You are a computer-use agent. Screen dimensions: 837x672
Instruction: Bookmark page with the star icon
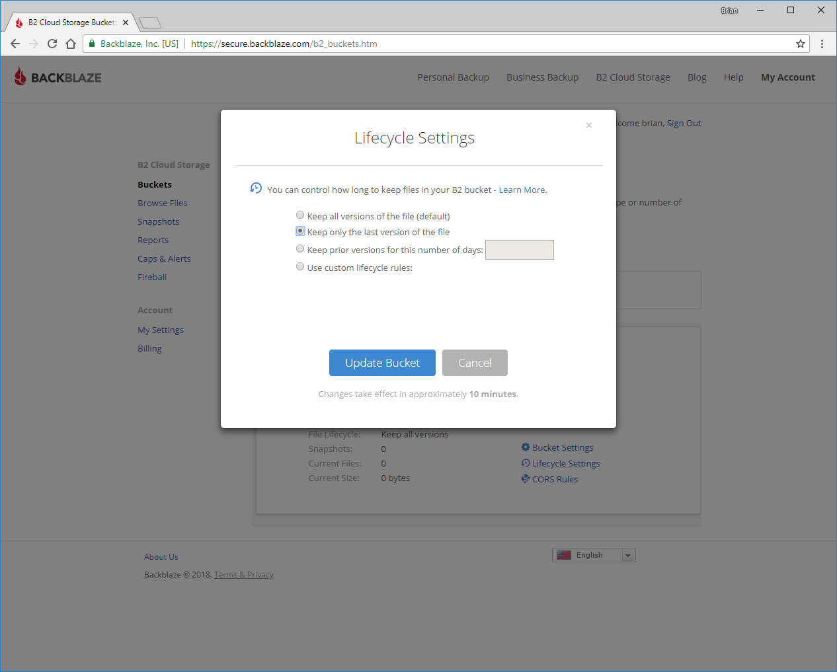800,44
